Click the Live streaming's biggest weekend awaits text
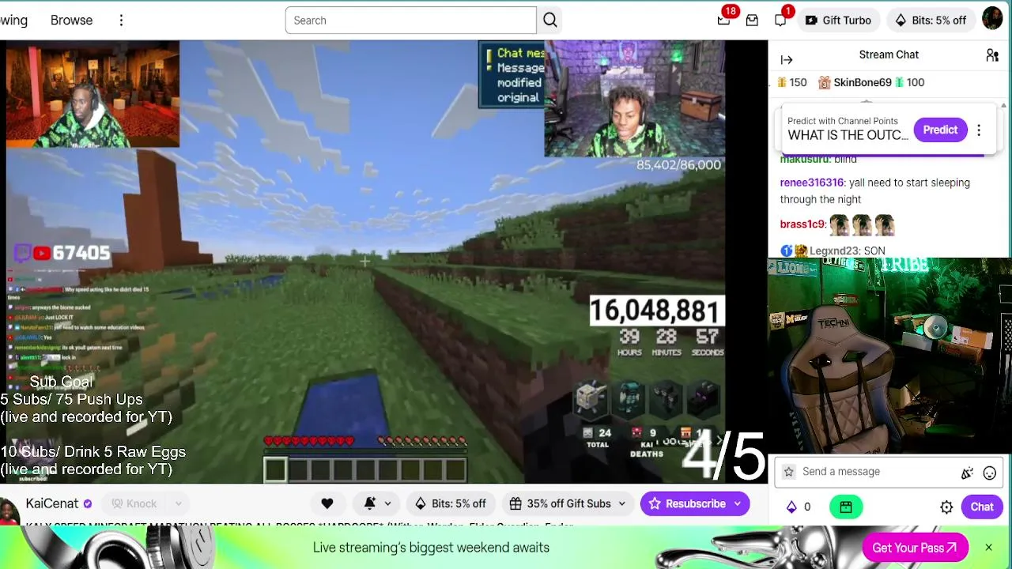This screenshot has height=569, width=1012. [x=431, y=548]
